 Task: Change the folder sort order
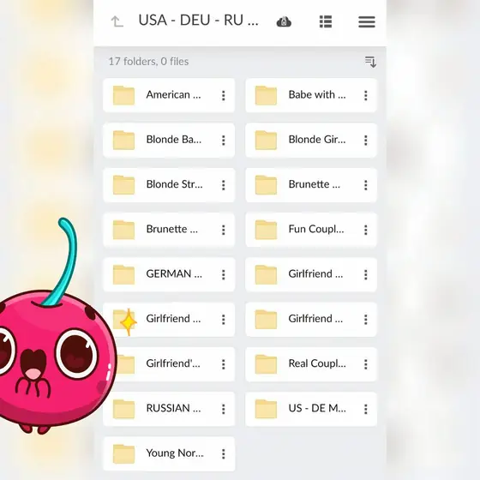[x=370, y=62]
